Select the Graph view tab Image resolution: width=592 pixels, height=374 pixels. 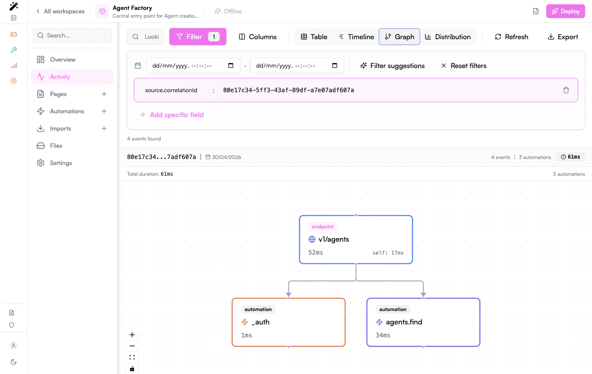(399, 37)
